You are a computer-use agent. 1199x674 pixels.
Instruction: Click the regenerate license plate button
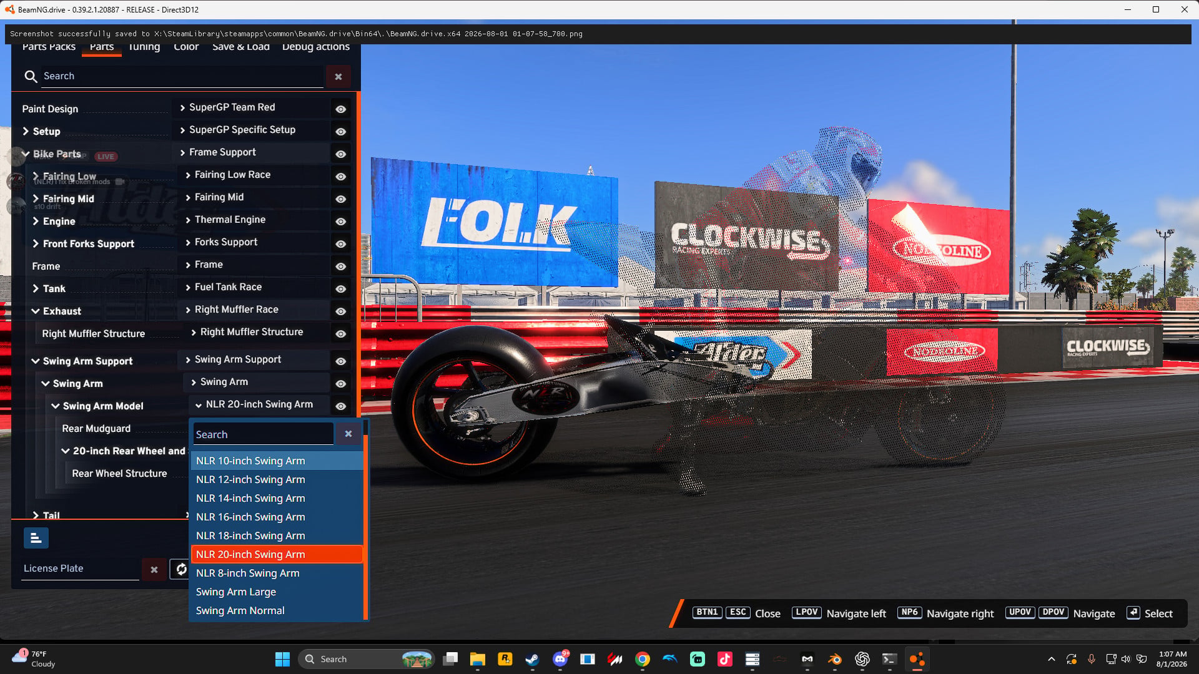tap(181, 569)
